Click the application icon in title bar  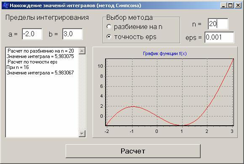pos(5,5)
